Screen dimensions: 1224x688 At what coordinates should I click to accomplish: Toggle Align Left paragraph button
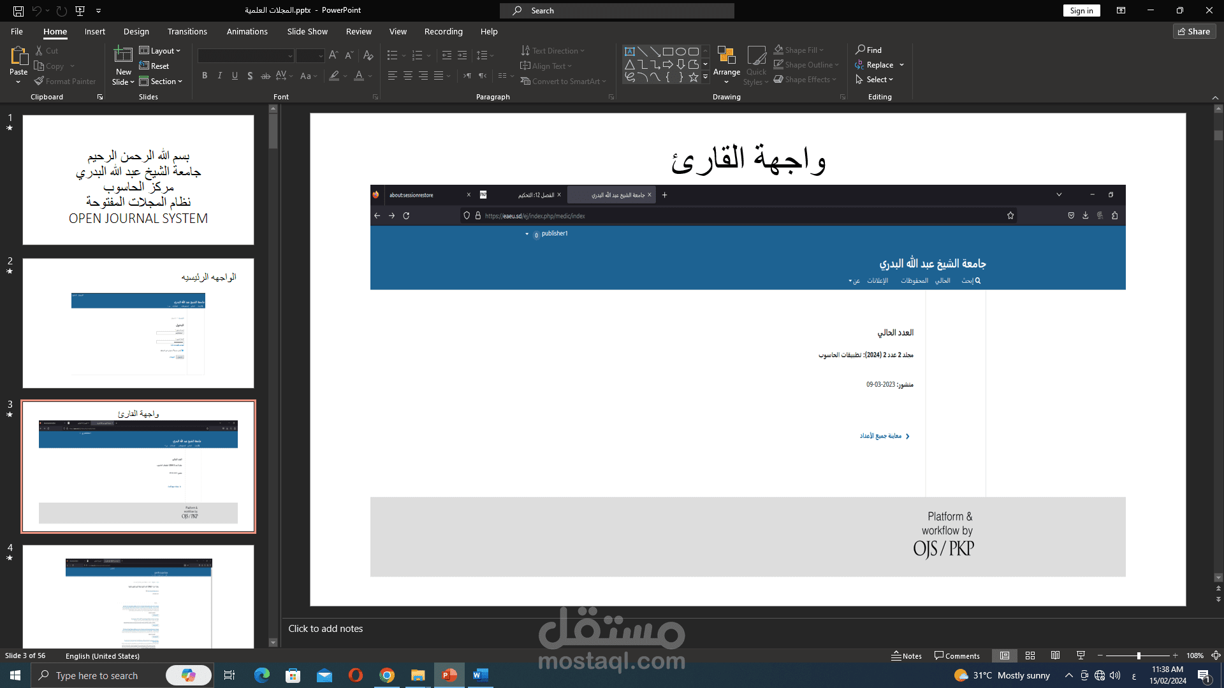click(x=393, y=76)
